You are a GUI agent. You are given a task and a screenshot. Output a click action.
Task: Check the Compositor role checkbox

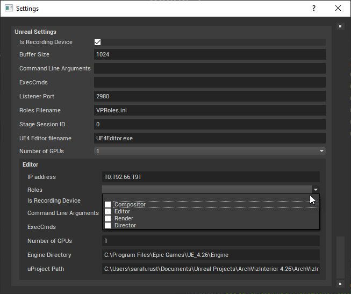point(108,205)
